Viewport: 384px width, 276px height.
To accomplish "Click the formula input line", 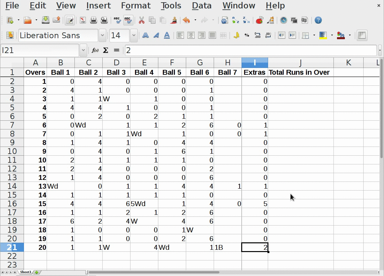I will click(x=251, y=50).
